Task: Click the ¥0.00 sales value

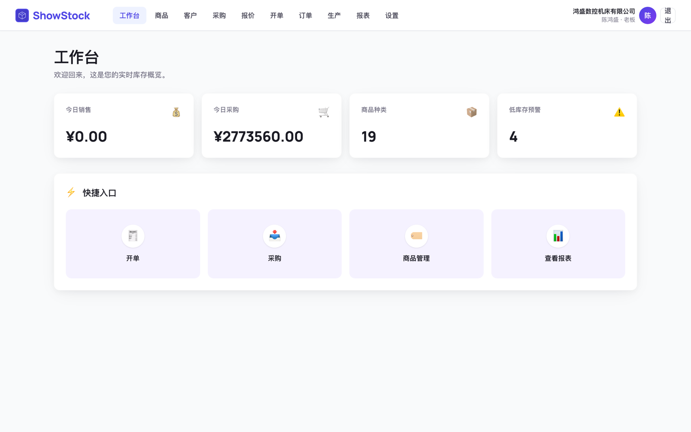Action: point(86,137)
